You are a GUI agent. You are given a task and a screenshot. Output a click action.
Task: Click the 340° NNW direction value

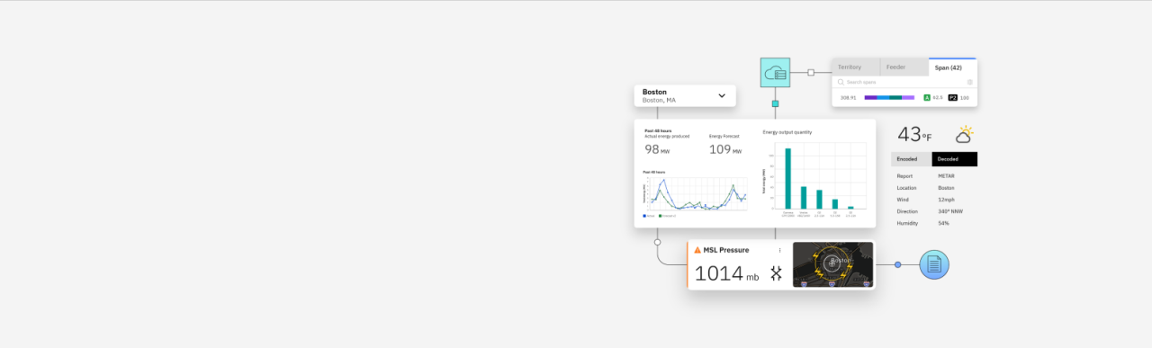pyautogui.click(x=950, y=211)
